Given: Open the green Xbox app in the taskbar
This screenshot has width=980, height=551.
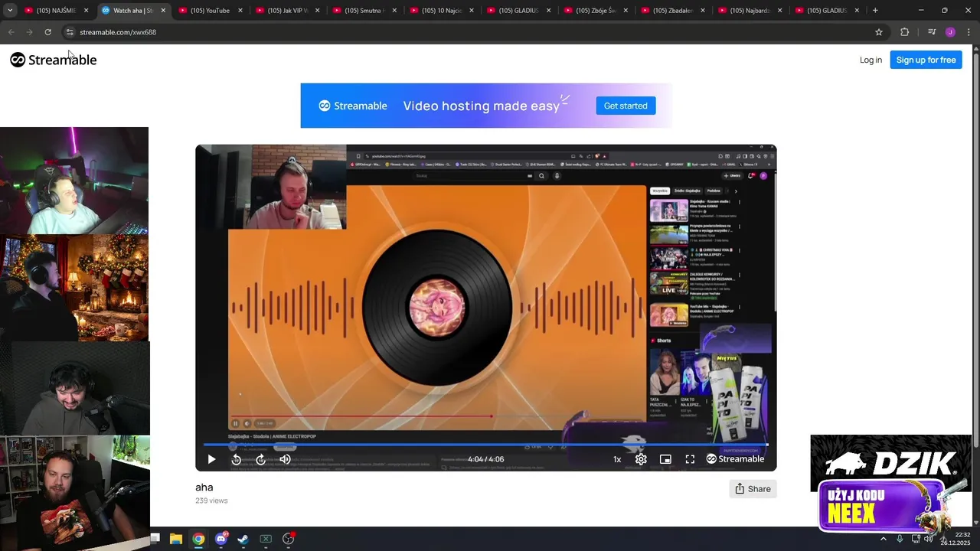Looking at the screenshot, I should pyautogui.click(x=266, y=539).
